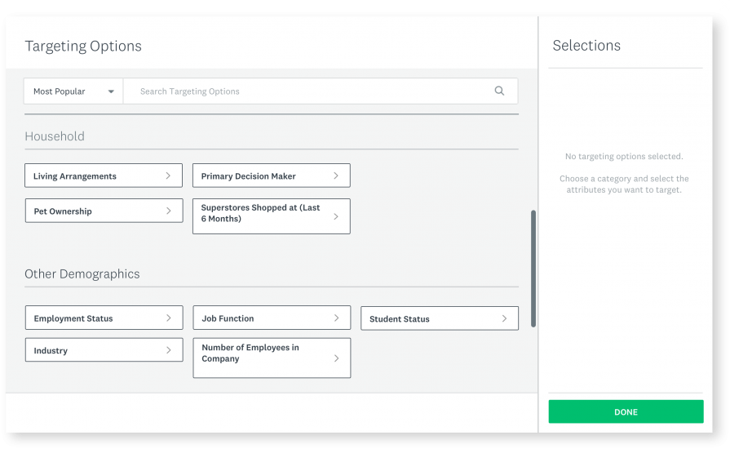Click the chevron on Living Arrangements

tap(168, 176)
